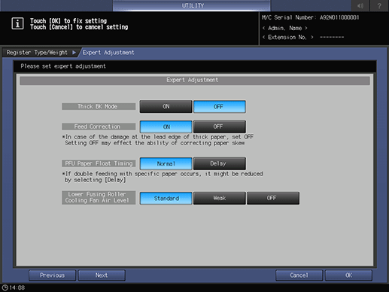The width and height of the screenshot is (389, 292).
Task: Click the Admin. Name field
Action: tap(284, 28)
